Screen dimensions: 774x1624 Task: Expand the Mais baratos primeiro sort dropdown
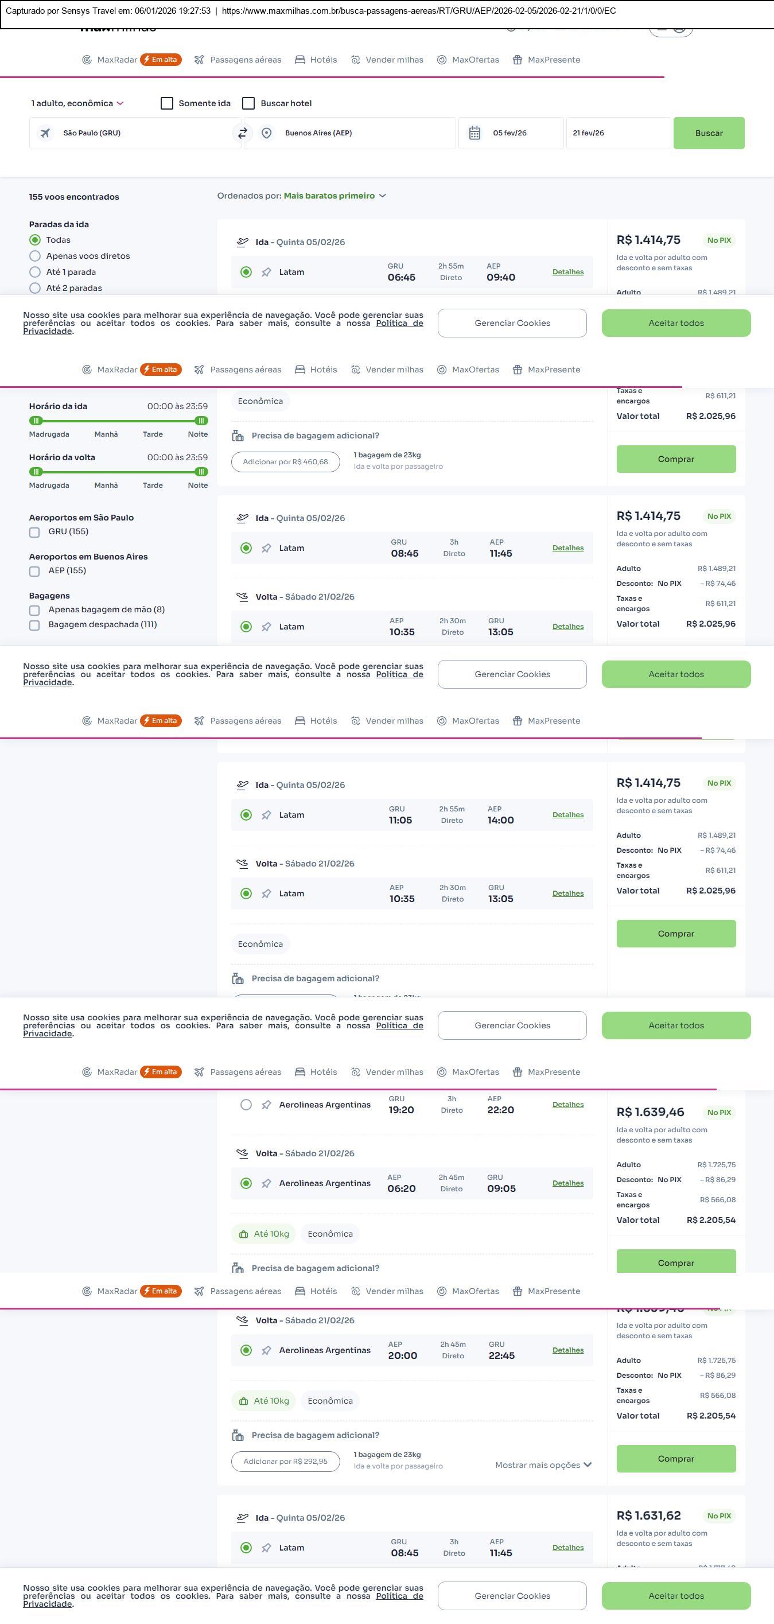(334, 196)
